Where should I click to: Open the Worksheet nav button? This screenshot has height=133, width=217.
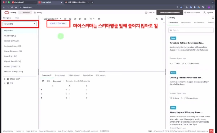[25, 13]
